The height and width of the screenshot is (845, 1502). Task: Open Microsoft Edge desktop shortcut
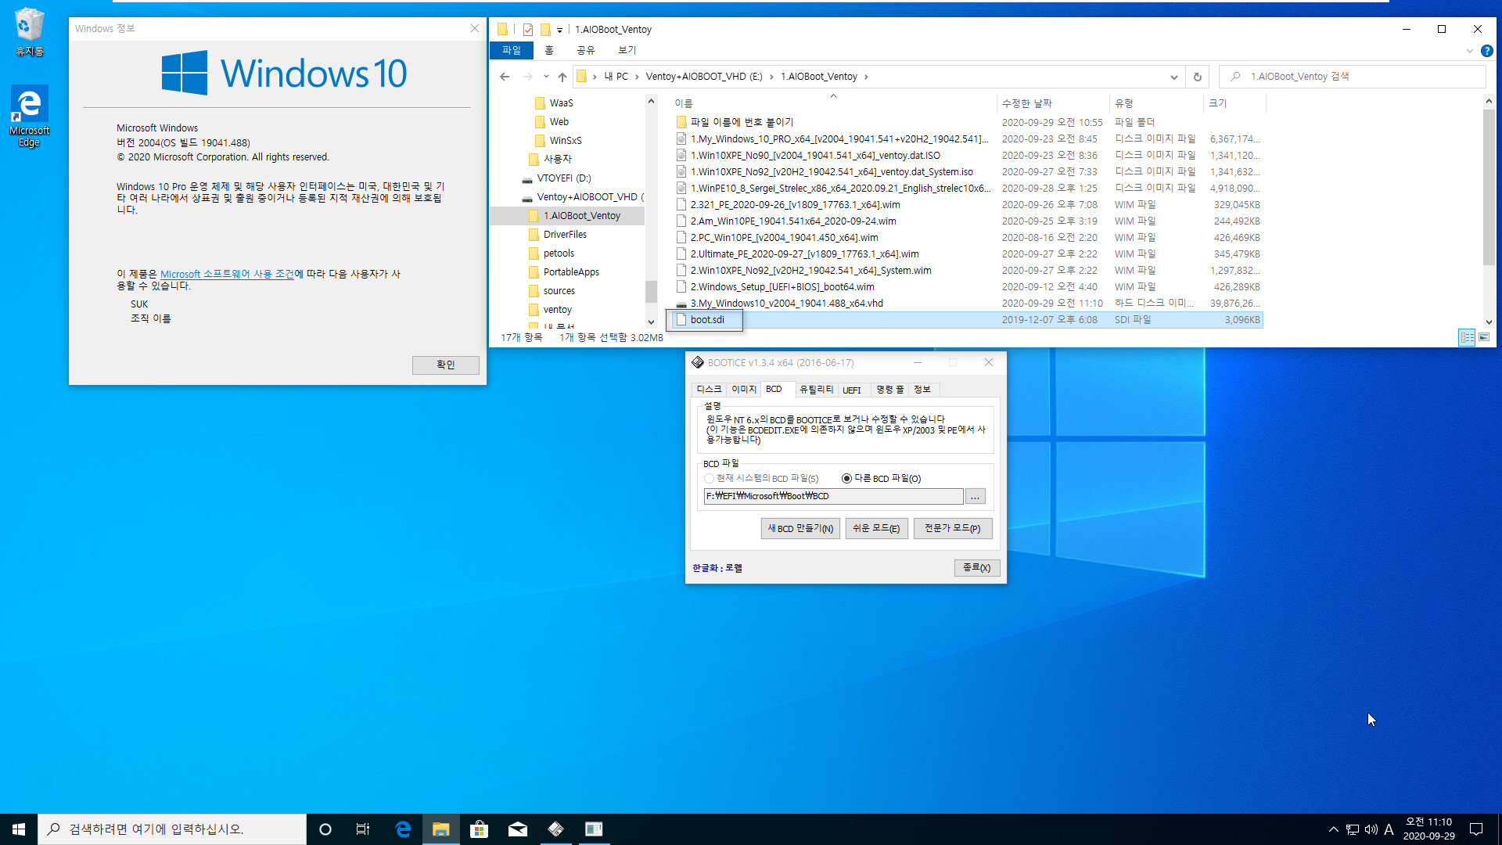(30, 116)
